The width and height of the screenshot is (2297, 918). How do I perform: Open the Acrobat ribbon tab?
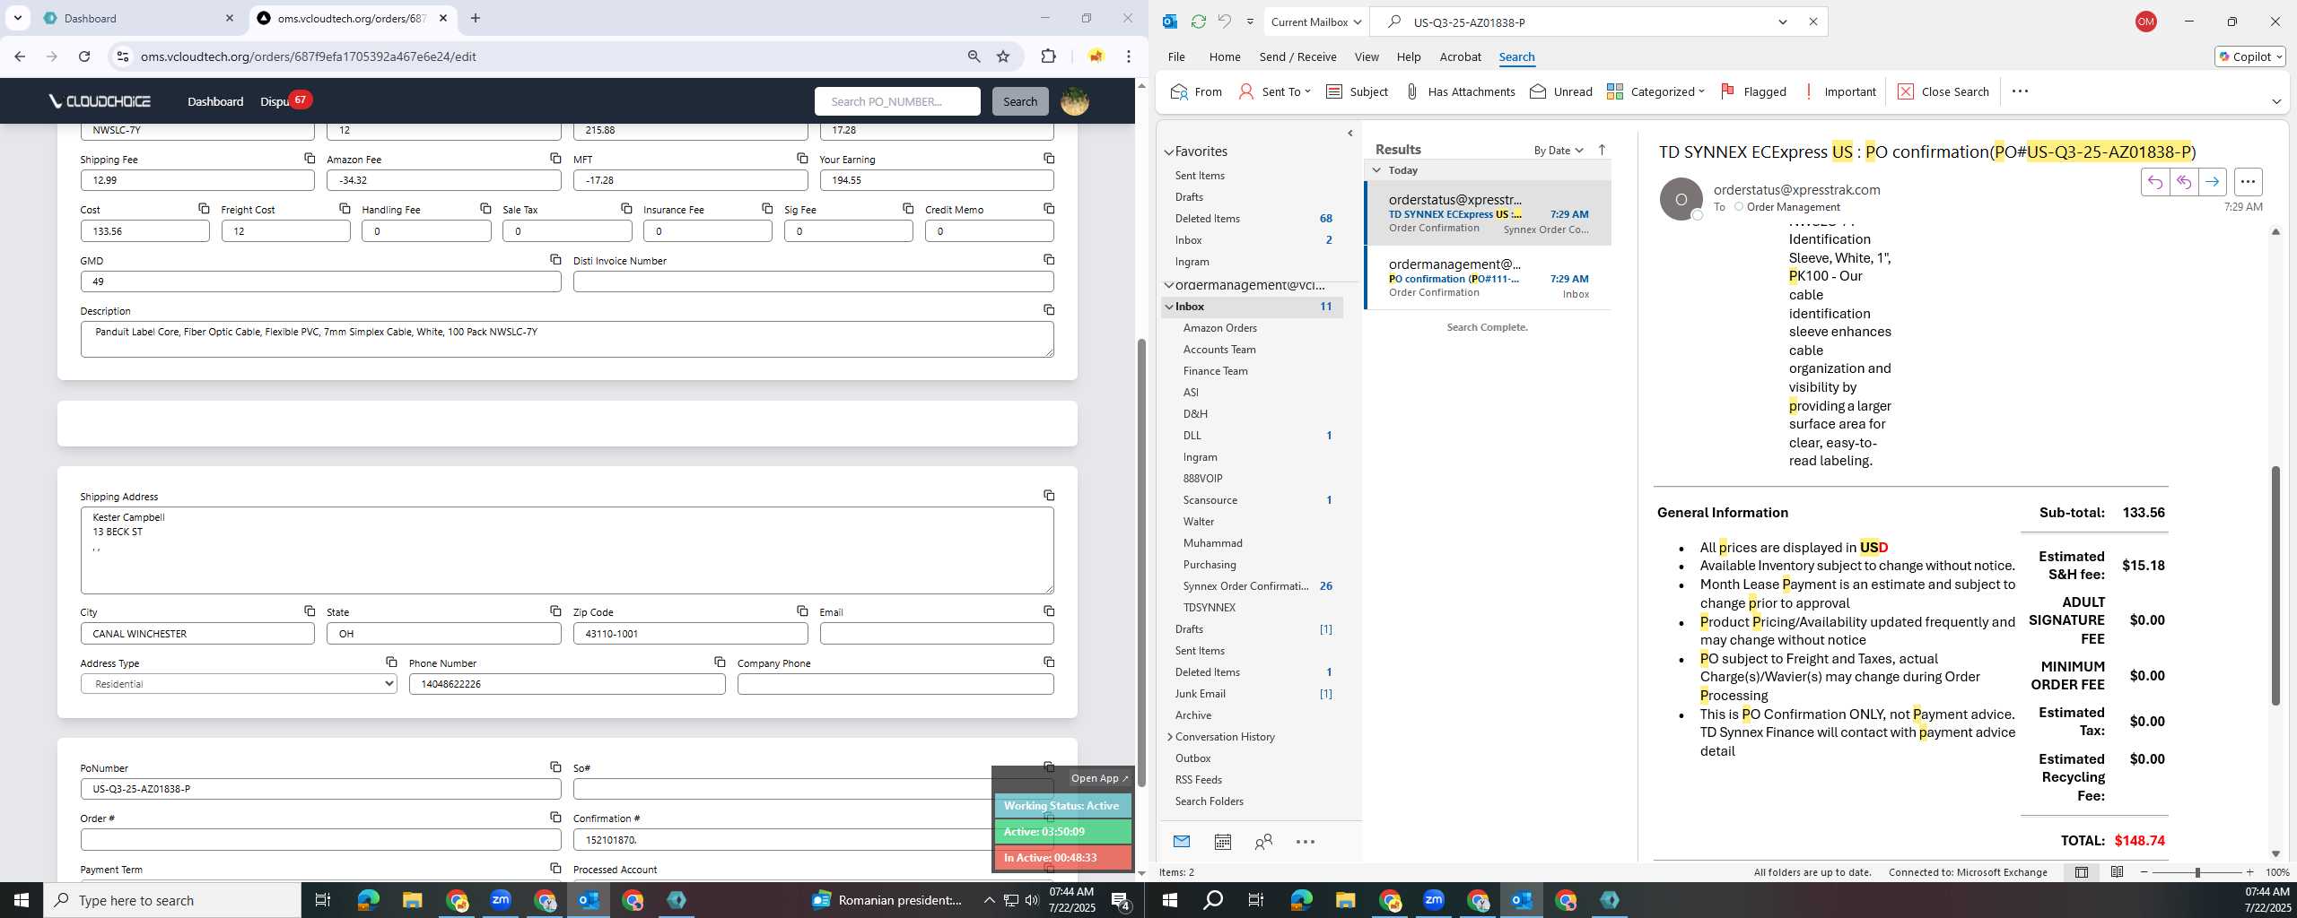[1460, 56]
